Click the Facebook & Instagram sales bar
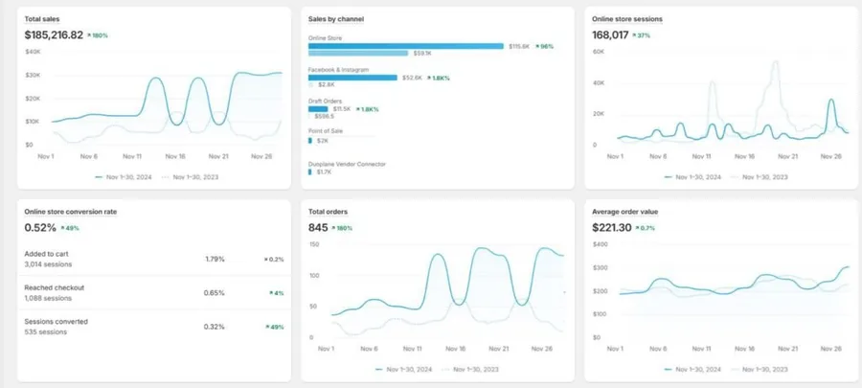 [352, 78]
